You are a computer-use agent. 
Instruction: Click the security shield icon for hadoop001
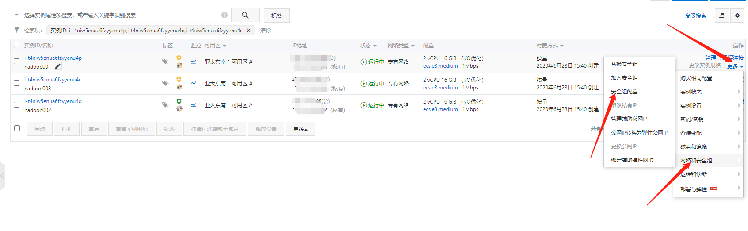click(179, 58)
